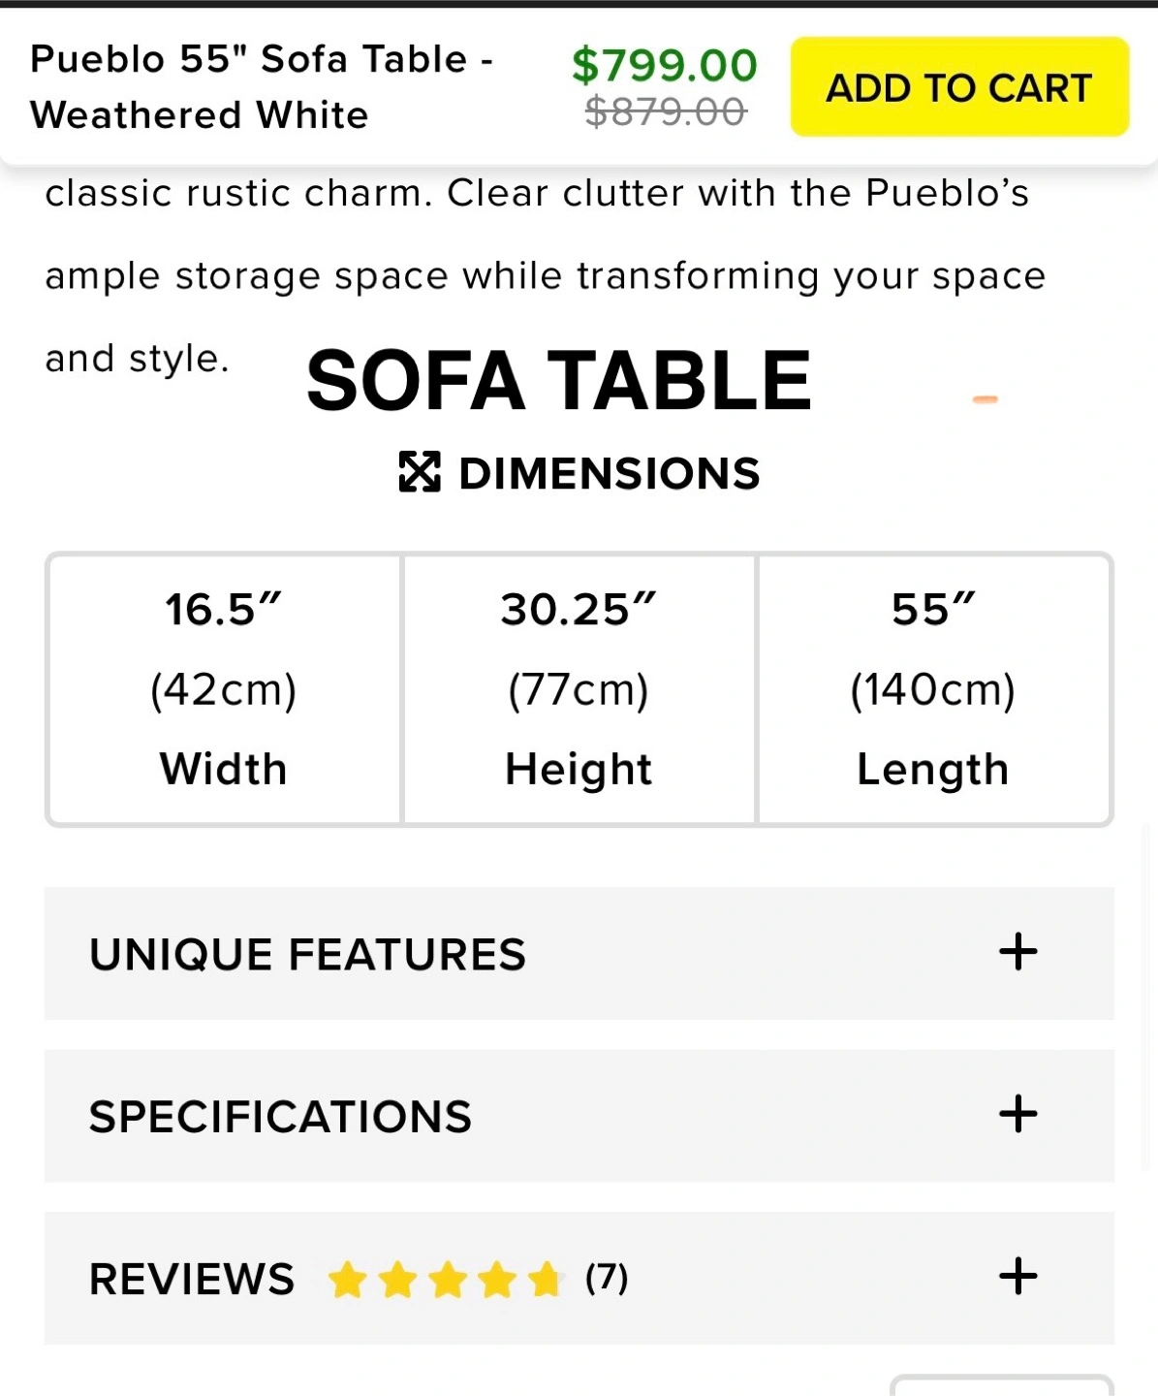This screenshot has height=1396, width=1158.
Task: Click the SOFA TABLE heading
Action: click(559, 381)
